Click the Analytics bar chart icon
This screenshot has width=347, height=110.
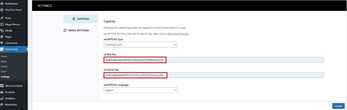[x=2, y=98]
